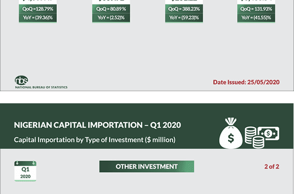Select the YoY = (41.55)% label
Screen dimensions: 294x194
pos(256,18)
